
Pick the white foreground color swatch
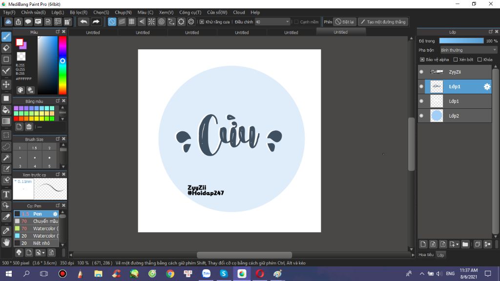pyautogui.click(x=20, y=42)
